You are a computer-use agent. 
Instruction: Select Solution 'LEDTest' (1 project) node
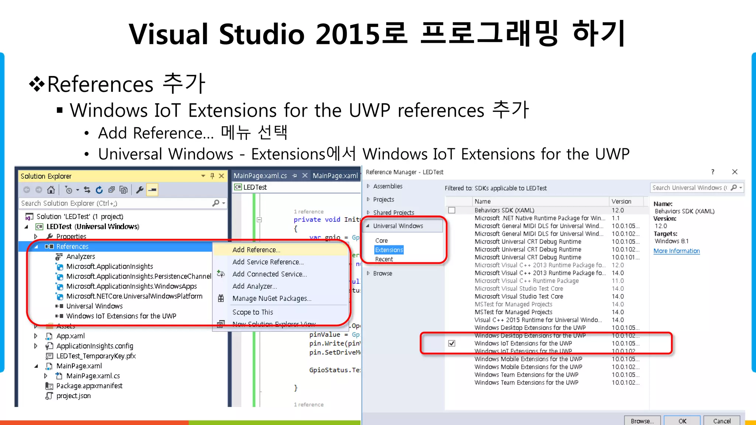[x=80, y=217]
